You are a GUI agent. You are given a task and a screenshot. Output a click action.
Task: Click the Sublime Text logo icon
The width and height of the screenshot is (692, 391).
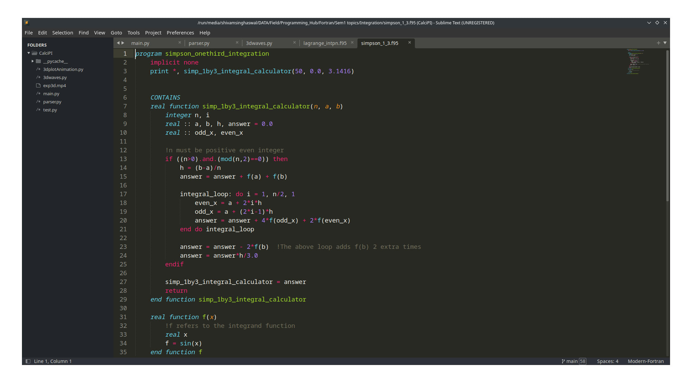(x=27, y=23)
